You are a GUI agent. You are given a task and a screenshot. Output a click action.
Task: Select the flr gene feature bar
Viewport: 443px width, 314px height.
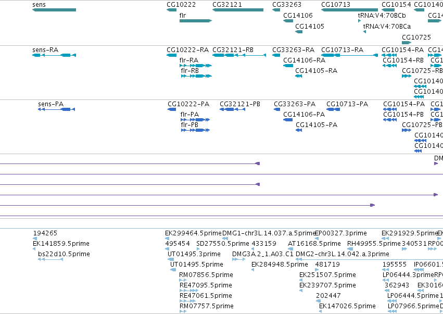coord(196,21)
